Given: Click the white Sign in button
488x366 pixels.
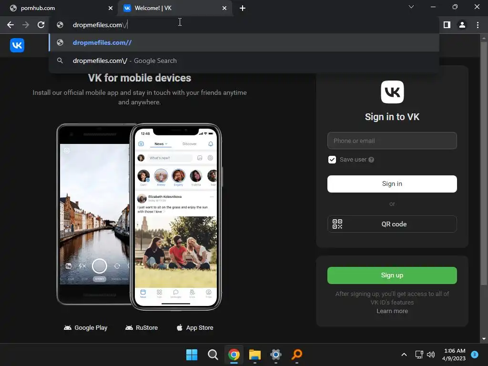Looking at the screenshot, I should coord(392,184).
